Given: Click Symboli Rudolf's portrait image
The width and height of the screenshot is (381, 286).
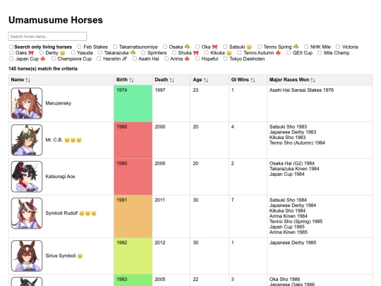Looking at the screenshot, I should (x=27, y=213).
